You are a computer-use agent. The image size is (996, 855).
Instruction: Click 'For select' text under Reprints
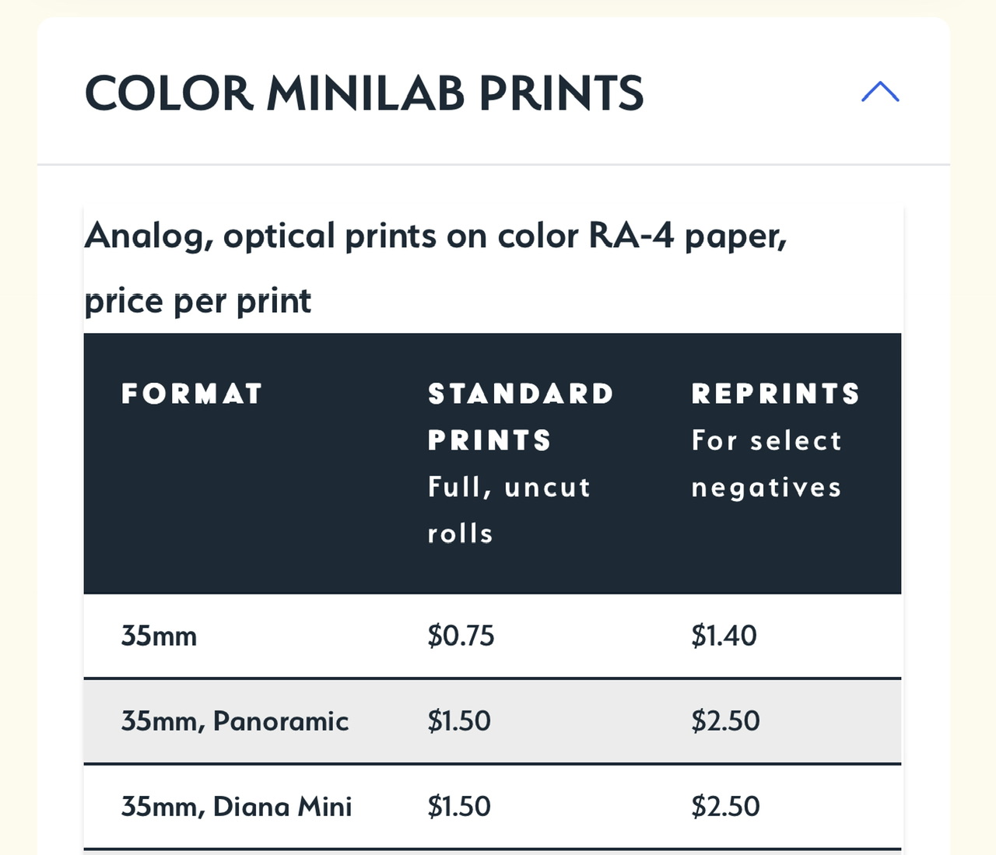click(x=766, y=440)
